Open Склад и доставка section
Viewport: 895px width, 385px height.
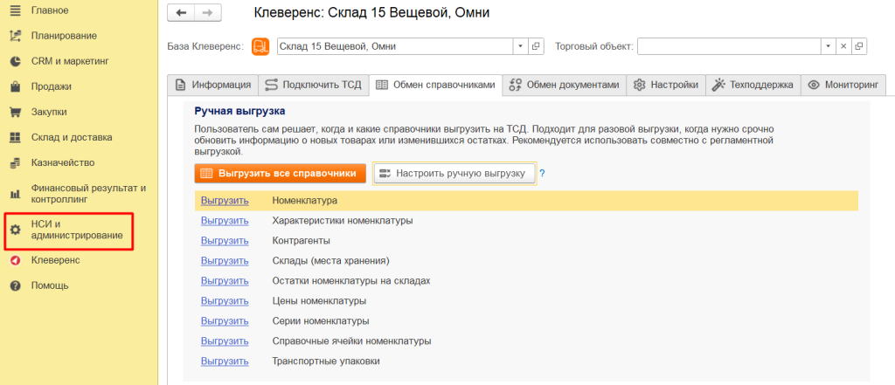(72, 137)
